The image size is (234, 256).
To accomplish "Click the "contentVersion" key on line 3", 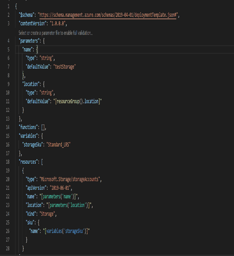I will click(33, 24).
